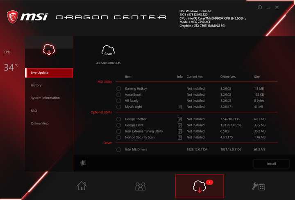Click the select-all pages icon beside Install
The width and height of the screenshot is (295, 200).
click(83, 163)
